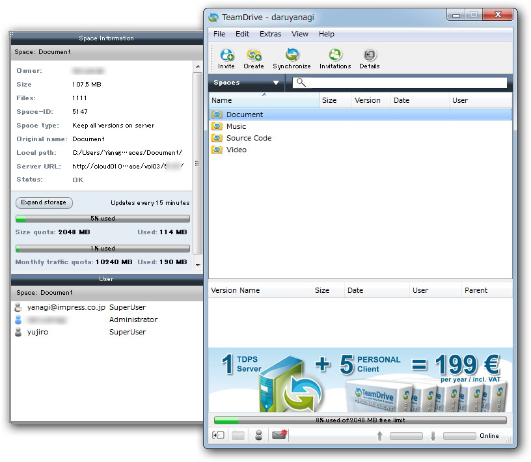Click the user icon in the status bar

coord(258,435)
